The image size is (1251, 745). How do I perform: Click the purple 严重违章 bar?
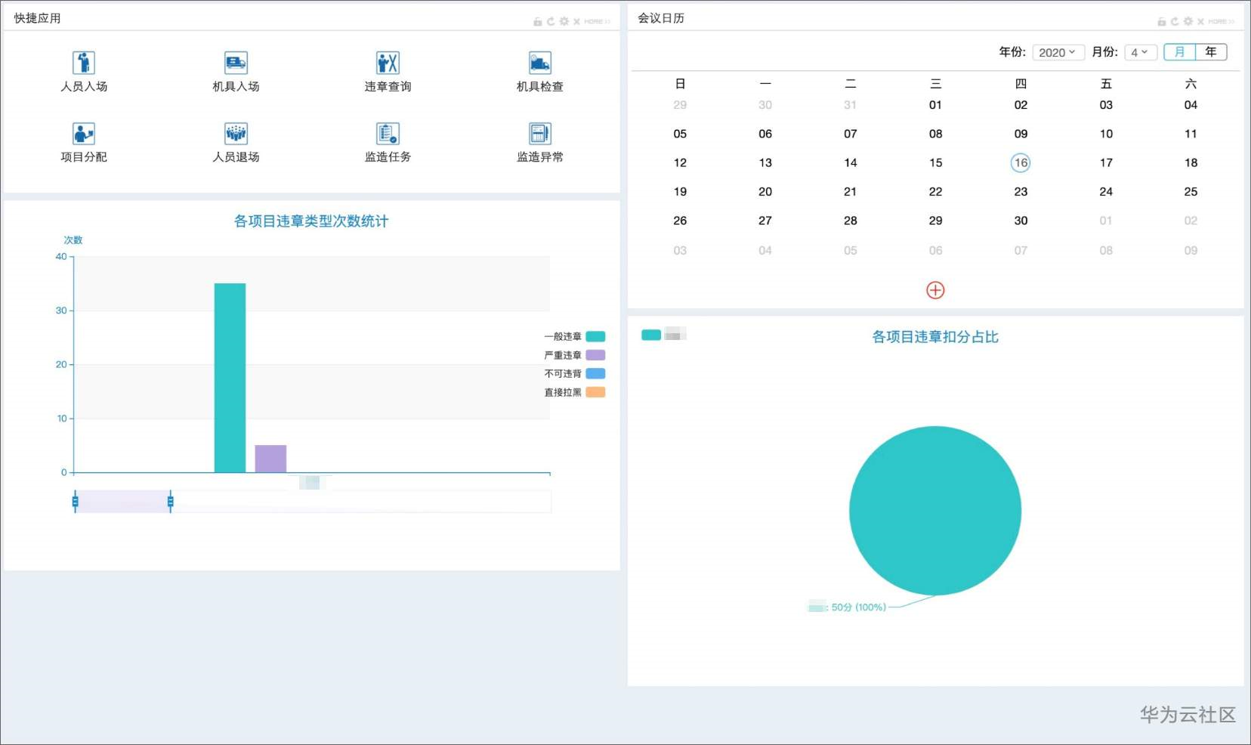click(x=270, y=459)
